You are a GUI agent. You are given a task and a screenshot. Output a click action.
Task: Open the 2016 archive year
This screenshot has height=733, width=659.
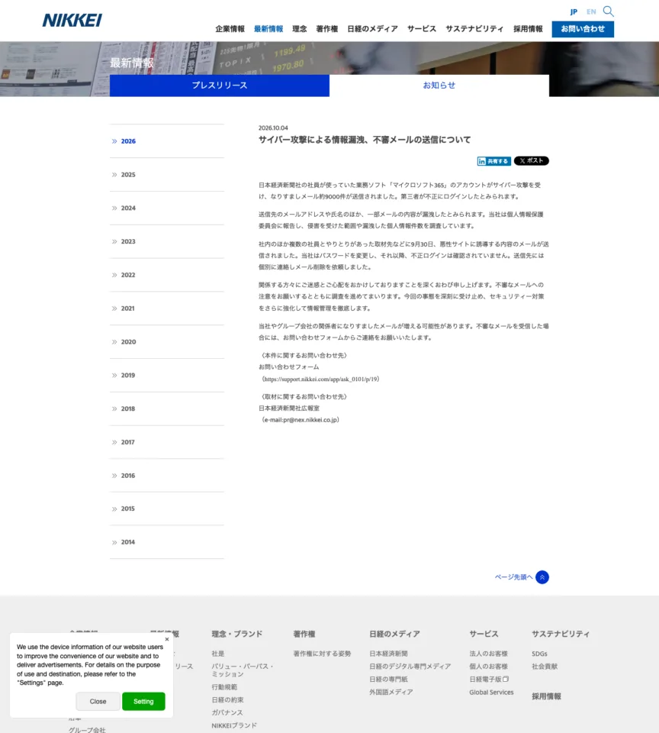tap(167, 476)
